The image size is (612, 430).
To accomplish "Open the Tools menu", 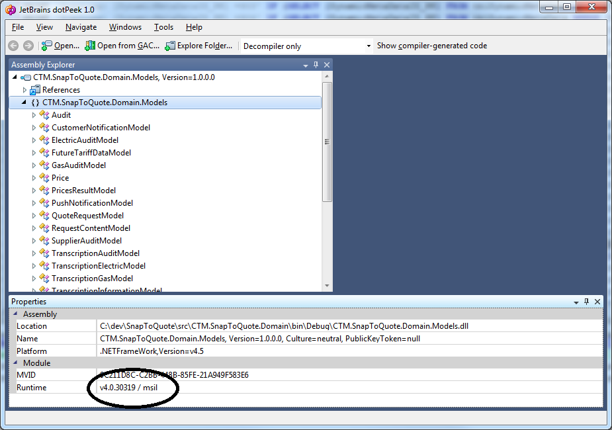I will [163, 27].
